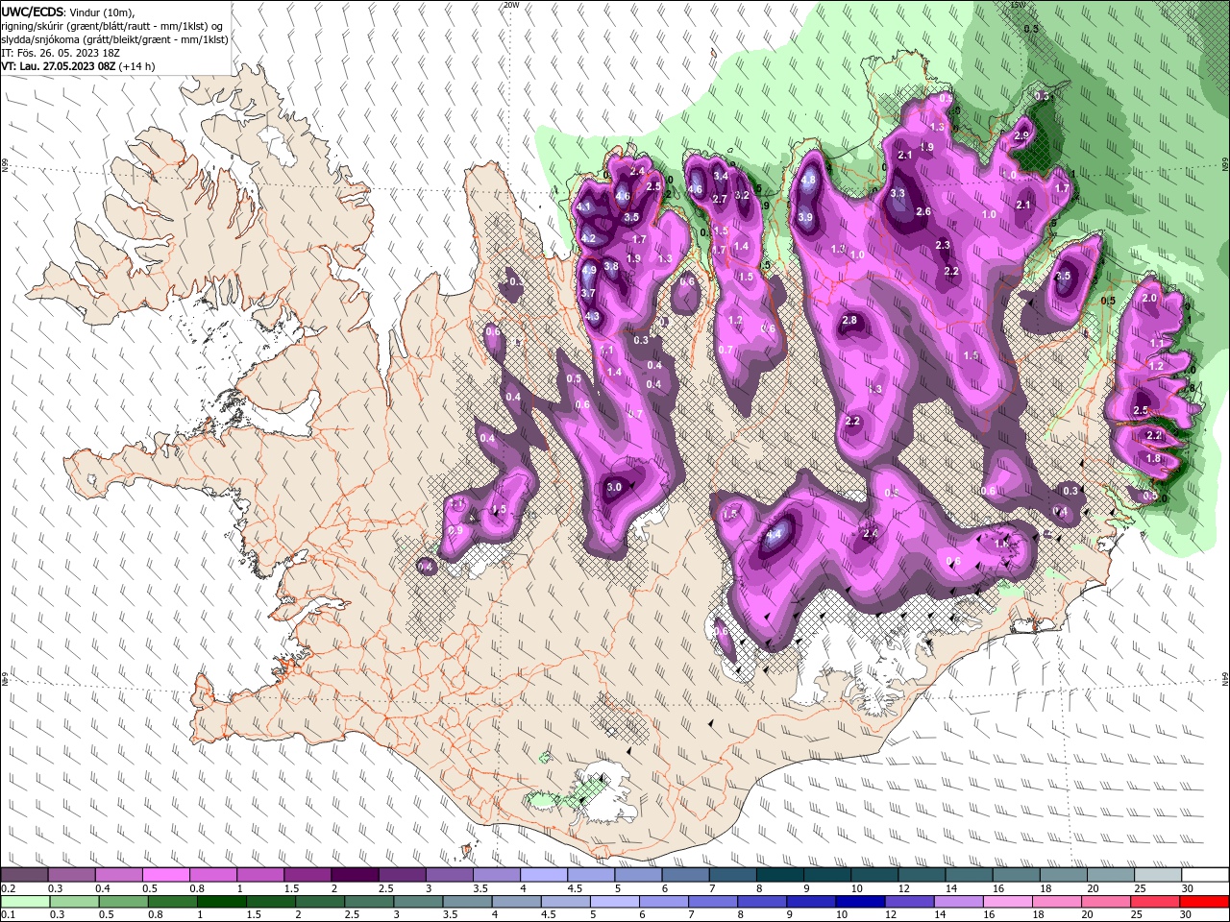Click the 2.3 snowfall value
The width and height of the screenshot is (1230, 922).
tap(943, 245)
